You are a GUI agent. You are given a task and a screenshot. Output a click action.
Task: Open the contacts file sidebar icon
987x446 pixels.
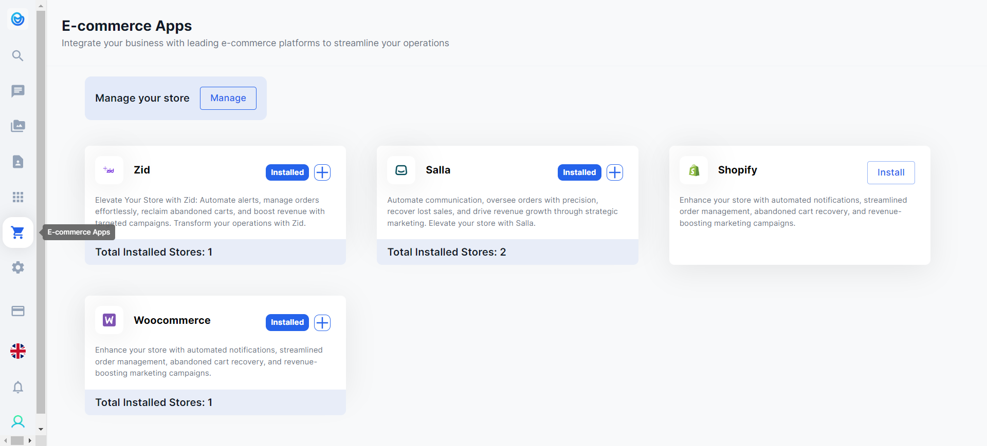coord(18,162)
